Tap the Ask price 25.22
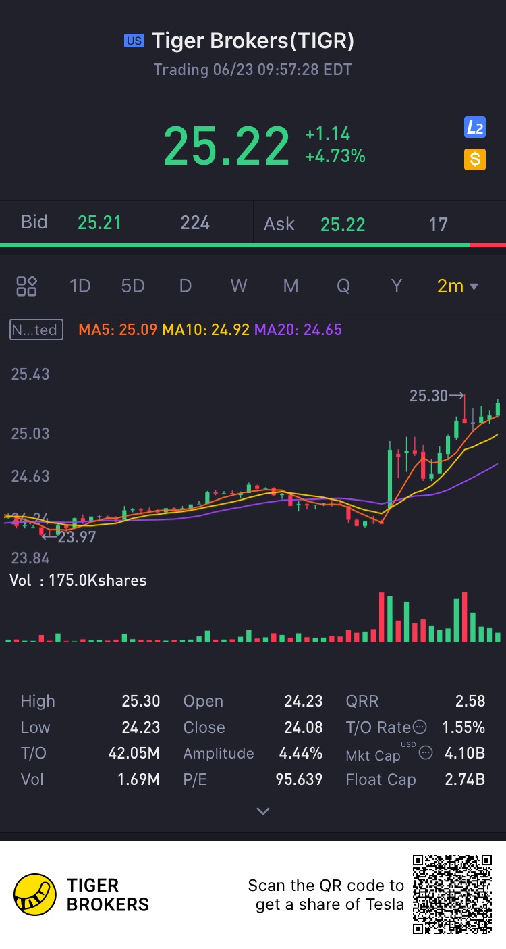 [x=343, y=224]
